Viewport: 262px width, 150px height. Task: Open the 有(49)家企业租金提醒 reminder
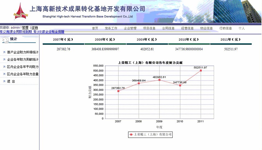tap(49, 32)
